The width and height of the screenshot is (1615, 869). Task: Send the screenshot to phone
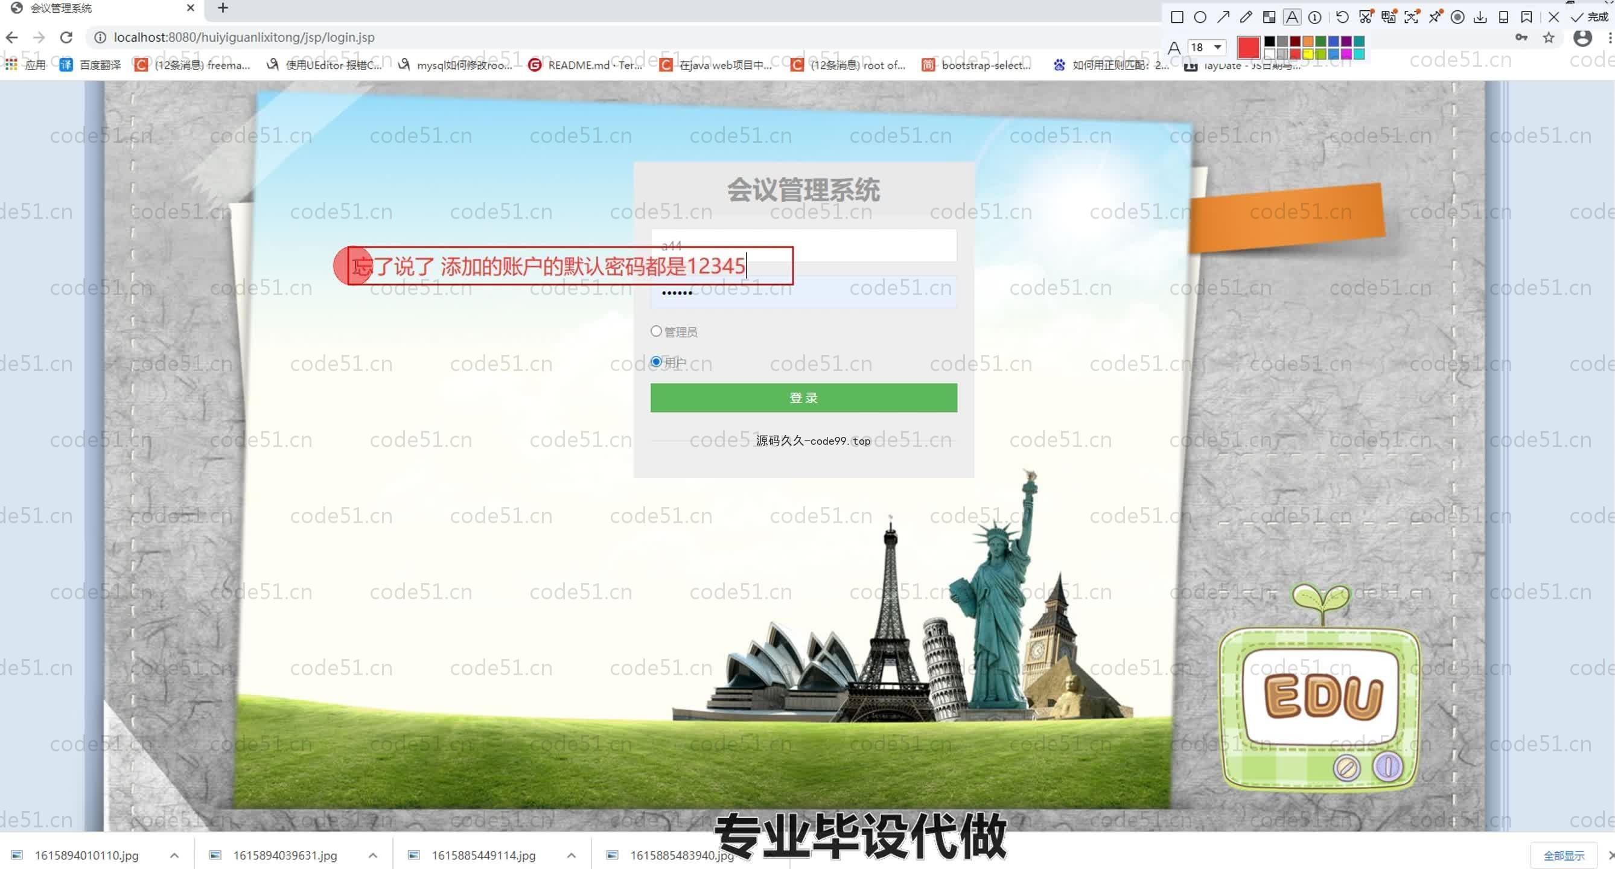[1503, 18]
